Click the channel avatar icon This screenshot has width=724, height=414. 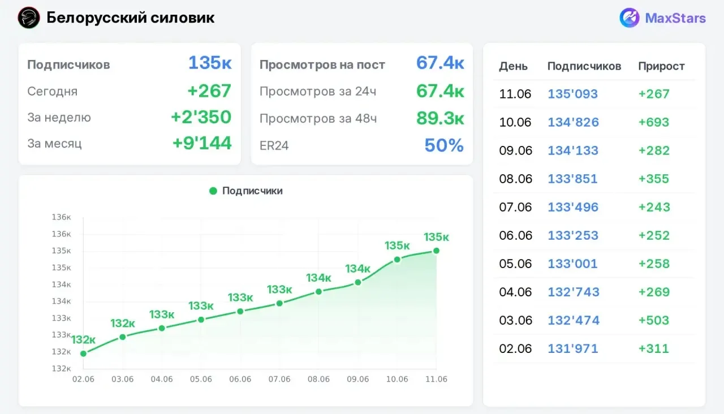[x=29, y=18]
